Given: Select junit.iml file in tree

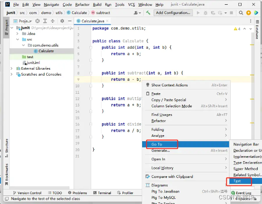Looking at the screenshot, I should click(x=42, y=62).
